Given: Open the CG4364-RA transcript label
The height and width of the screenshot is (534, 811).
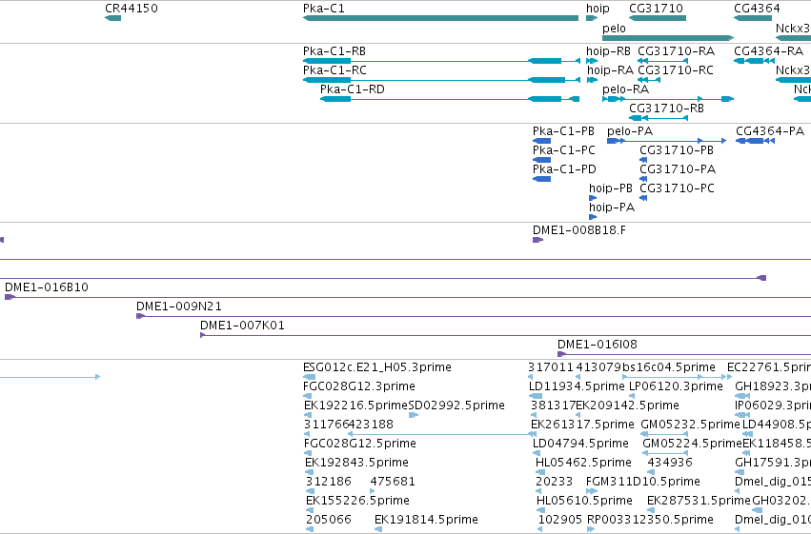Looking at the screenshot, I should pyautogui.click(x=768, y=51).
